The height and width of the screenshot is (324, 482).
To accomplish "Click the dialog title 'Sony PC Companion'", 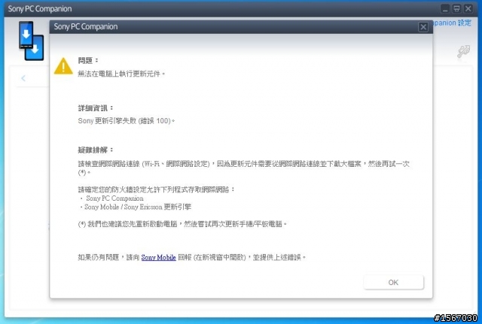I will pos(86,27).
